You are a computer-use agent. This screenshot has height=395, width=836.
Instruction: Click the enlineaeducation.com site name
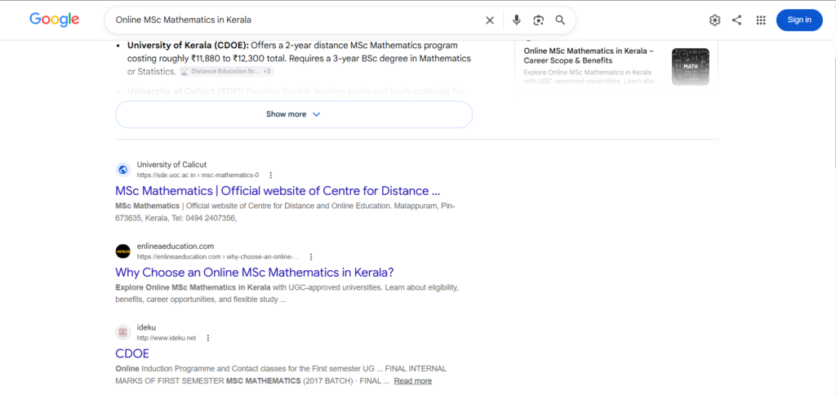tap(176, 246)
